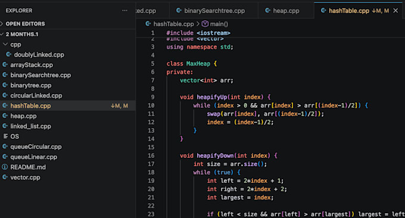Click on 'while (true) {' line
The image size is (405, 218).
coord(217,172)
